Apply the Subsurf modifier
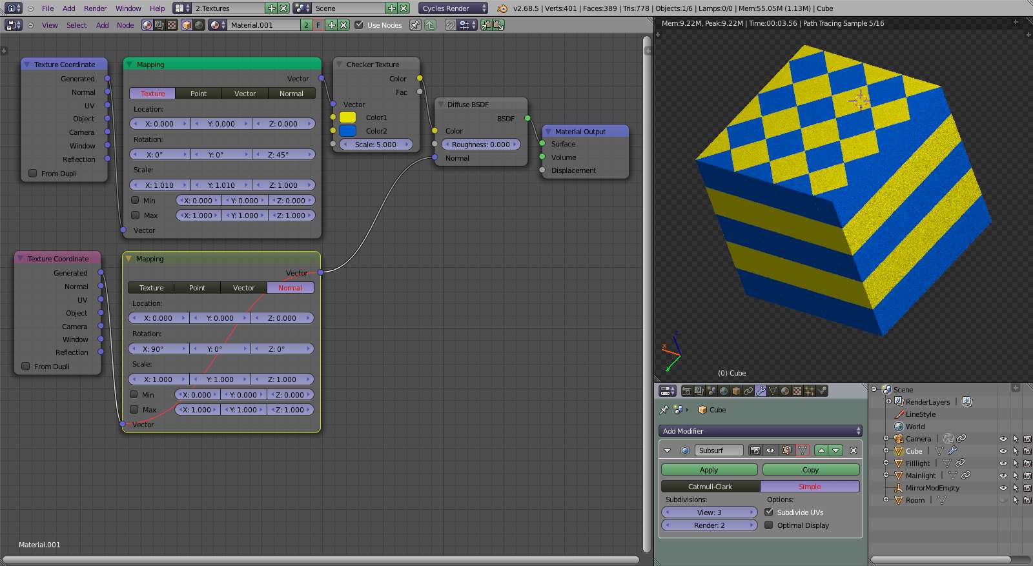This screenshot has width=1033, height=566. 709,470
